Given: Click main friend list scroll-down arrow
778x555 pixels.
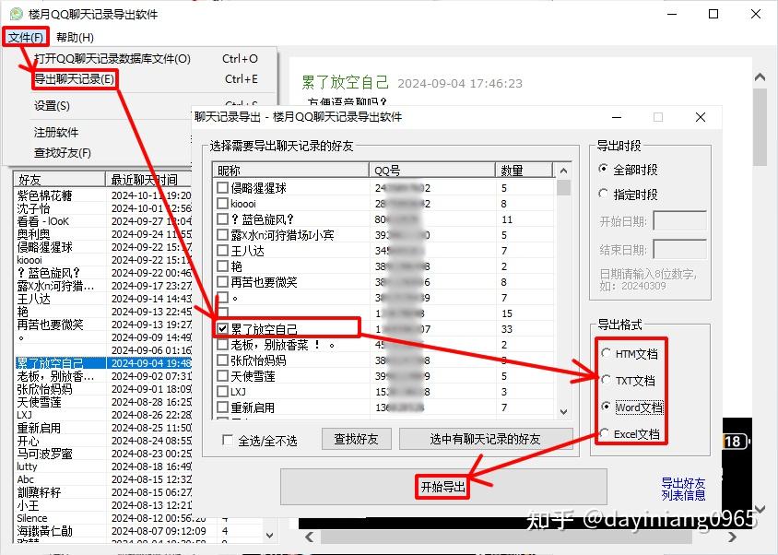Looking at the screenshot, I should pos(269,535).
